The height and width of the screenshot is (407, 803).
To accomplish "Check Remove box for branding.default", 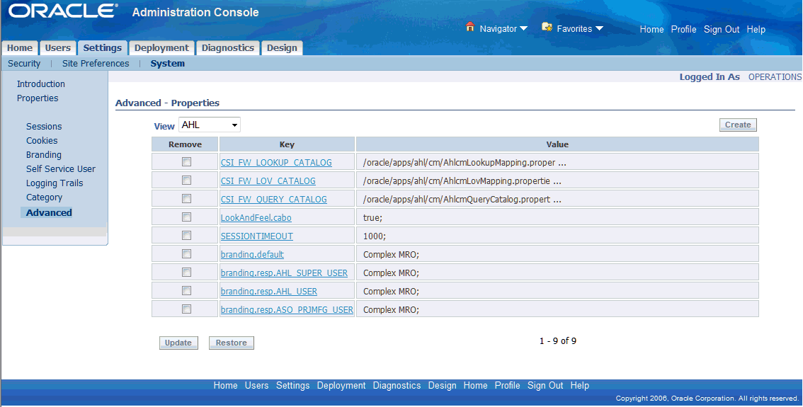I will pyautogui.click(x=186, y=254).
